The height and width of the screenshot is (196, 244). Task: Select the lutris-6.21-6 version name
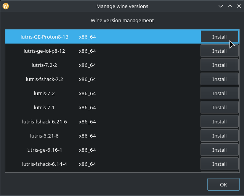tap(44, 136)
